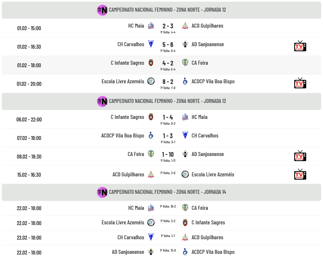Click 1ª Volta: 13-0 first-leg result
This screenshot has height=260, width=323.
click(x=168, y=251)
